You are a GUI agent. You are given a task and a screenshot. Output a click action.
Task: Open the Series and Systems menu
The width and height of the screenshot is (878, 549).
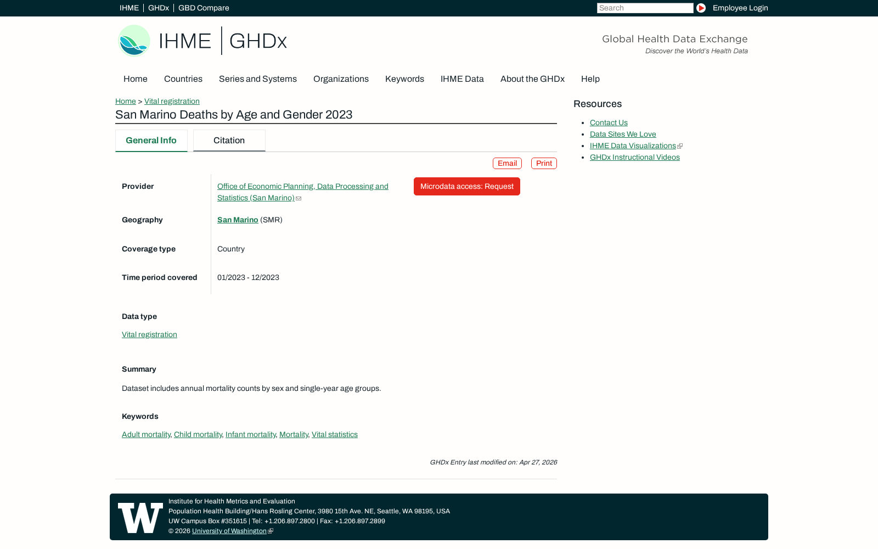[258, 79]
